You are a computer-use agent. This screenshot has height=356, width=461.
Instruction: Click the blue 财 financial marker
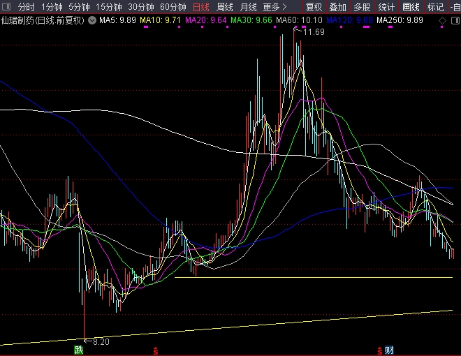(389, 350)
